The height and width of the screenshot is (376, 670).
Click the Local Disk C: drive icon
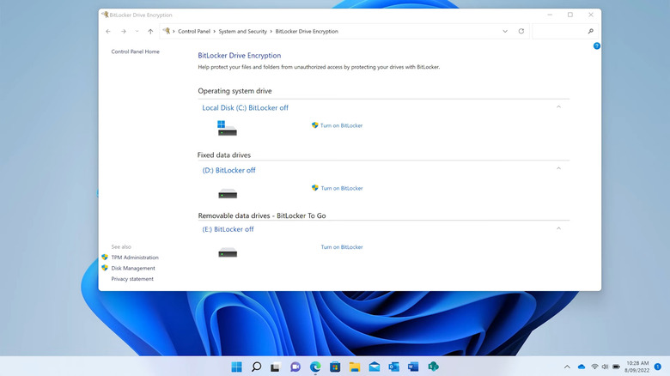coord(227,127)
